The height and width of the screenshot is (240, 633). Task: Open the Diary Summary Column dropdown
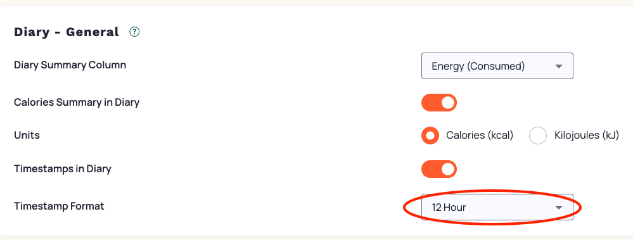point(497,66)
